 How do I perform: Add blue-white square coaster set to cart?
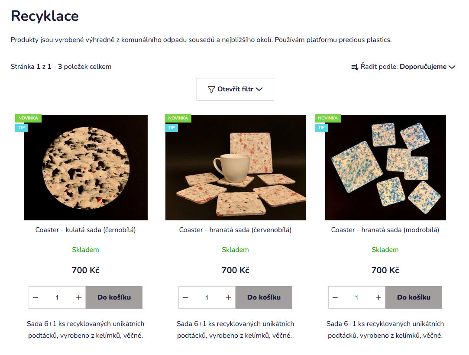(414, 297)
